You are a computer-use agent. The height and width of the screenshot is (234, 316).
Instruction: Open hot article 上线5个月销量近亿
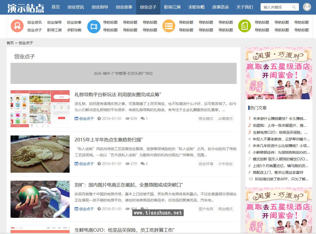[x=280, y=166]
